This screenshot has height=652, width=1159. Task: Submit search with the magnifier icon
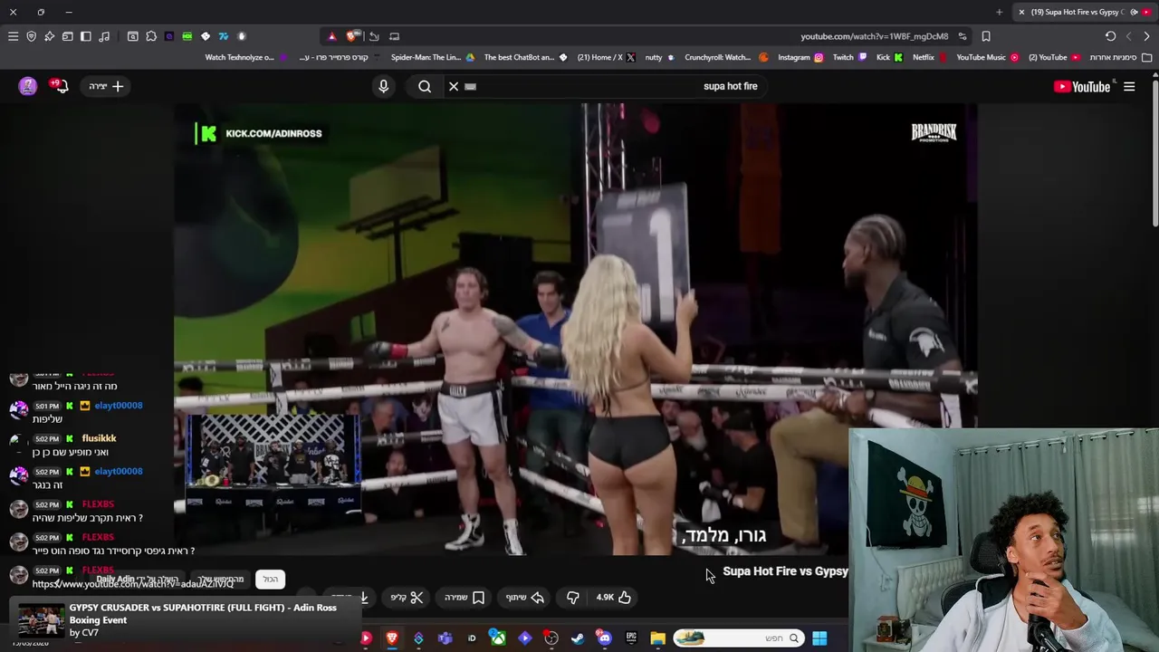tap(425, 86)
